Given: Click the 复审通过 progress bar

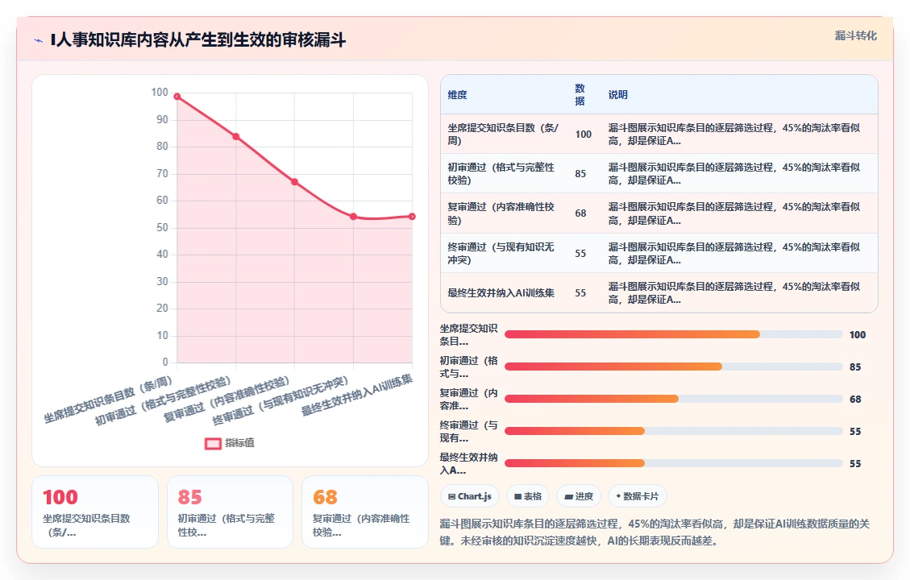Looking at the screenshot, I should pyautogui.click(x=674, y=399).
